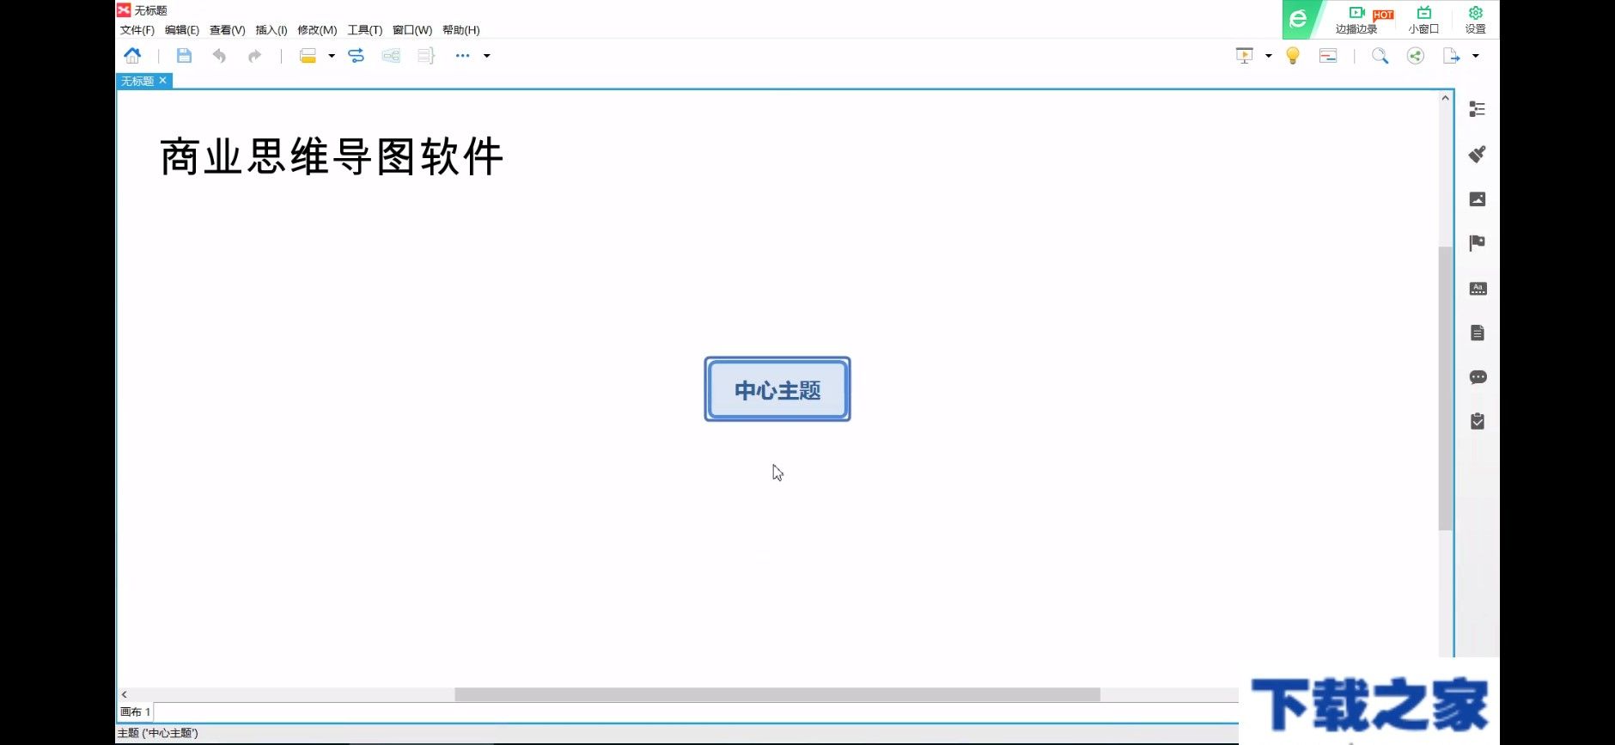Select the 画布 1 sheet tab
This screenshot has height=745, width=1615.
pyautogui.click(x=136, y=711)
